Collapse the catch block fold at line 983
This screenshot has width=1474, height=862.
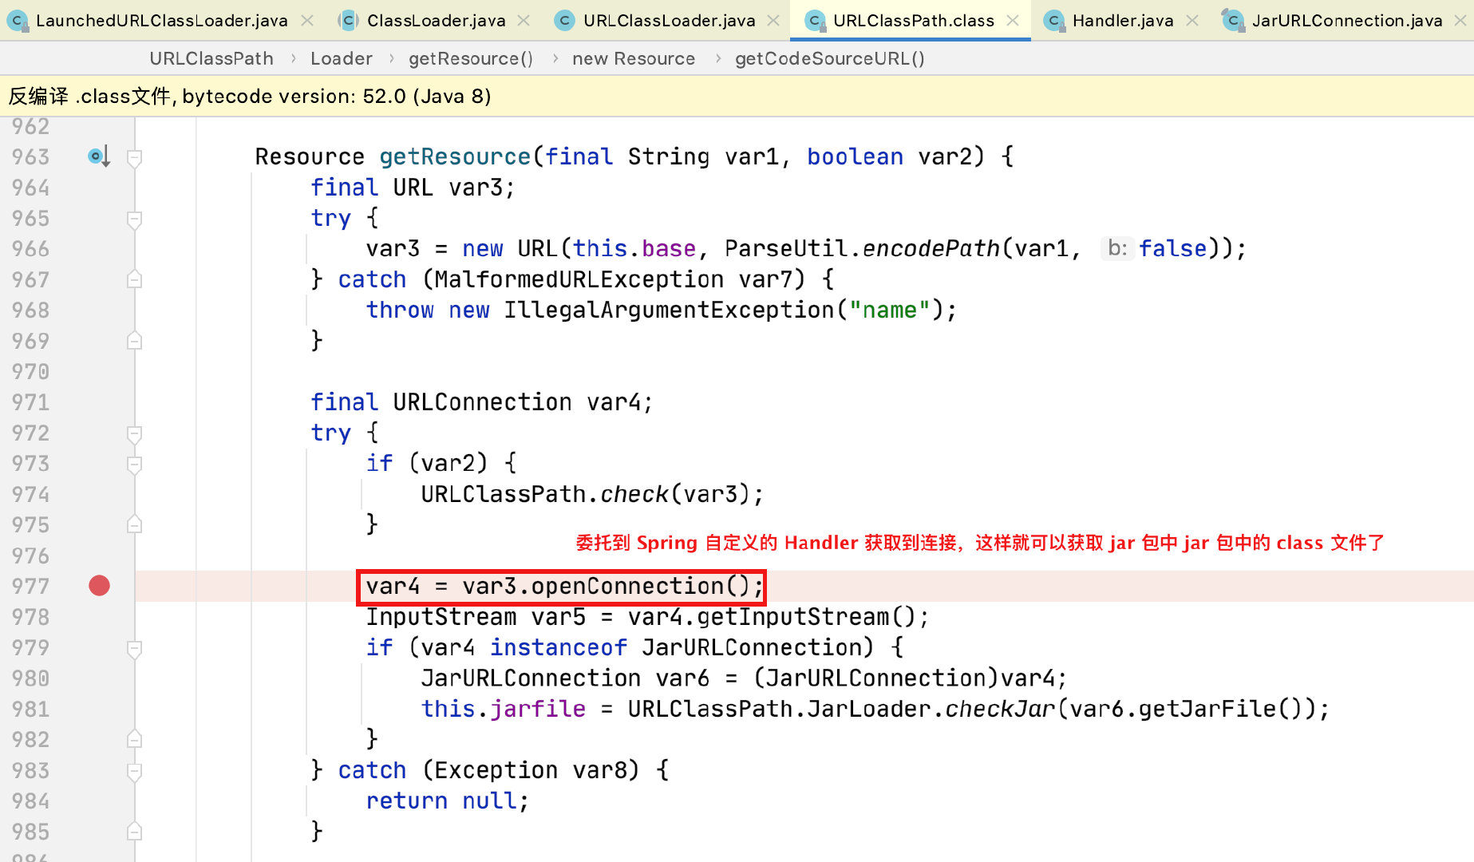pos(135,772)
